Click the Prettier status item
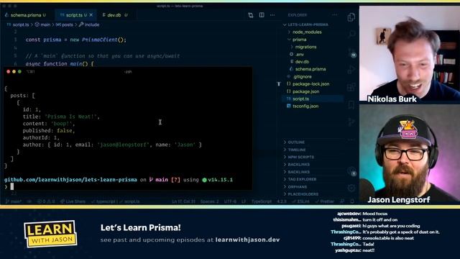The height and width of the screenshot is (259, 460). [325, 201]
